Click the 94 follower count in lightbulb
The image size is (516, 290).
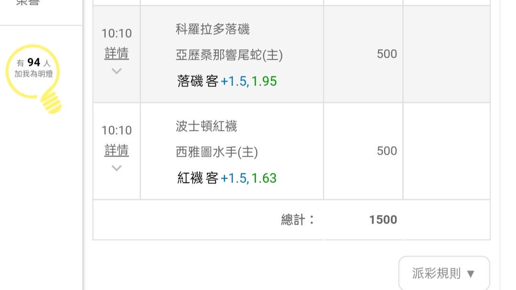click(x=33, y=62)
